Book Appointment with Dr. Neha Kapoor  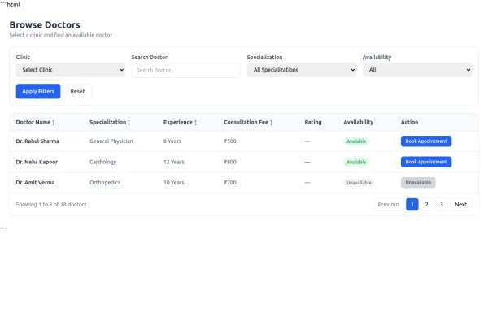[426, 162]
